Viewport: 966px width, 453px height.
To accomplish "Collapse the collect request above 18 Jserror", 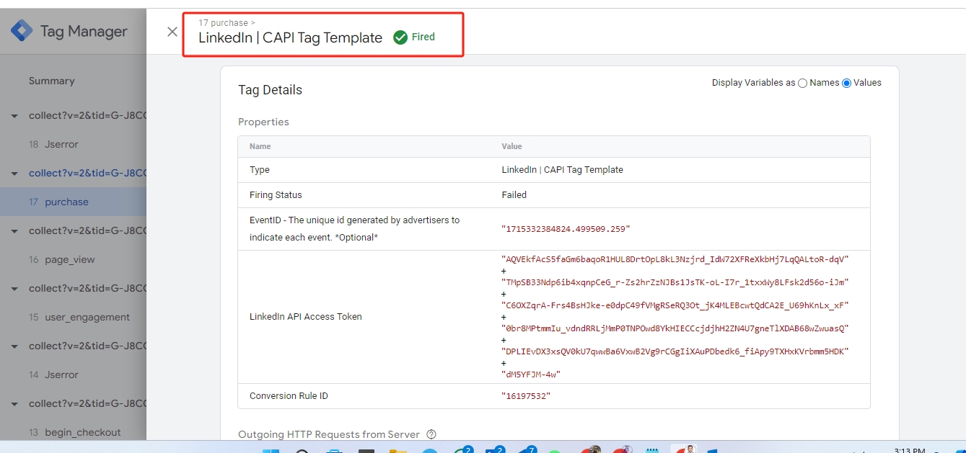I will coord(14,116).
